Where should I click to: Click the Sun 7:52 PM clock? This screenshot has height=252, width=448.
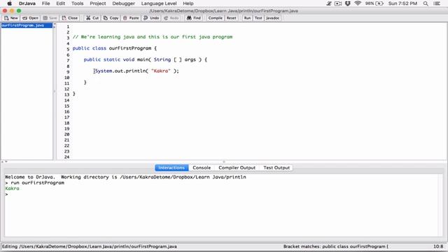click(402, 3)
